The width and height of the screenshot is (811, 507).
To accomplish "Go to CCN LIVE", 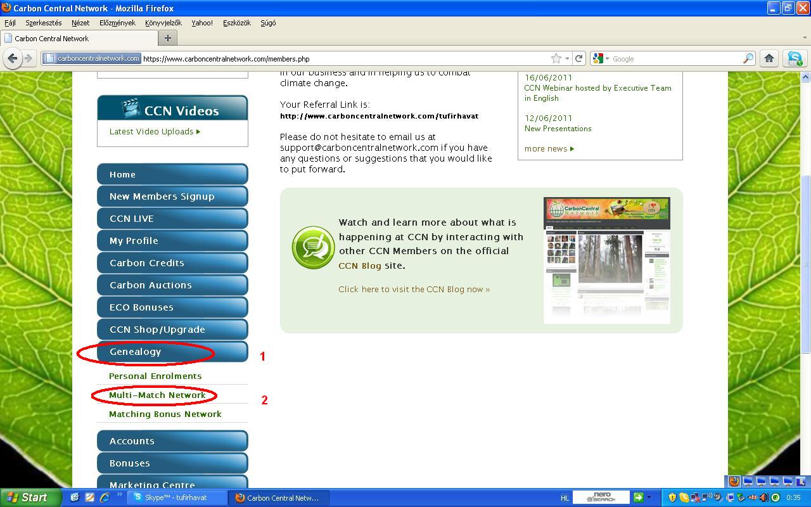I will point(172,219).
